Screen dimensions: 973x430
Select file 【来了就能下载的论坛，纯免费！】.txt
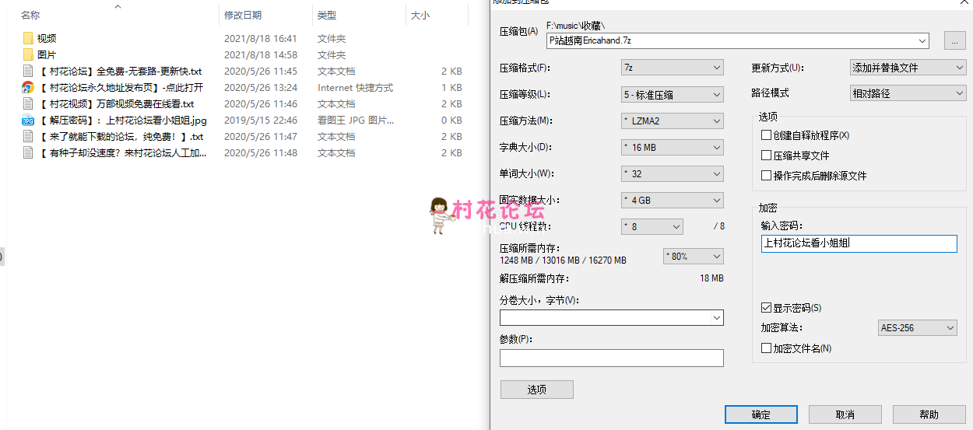point(121,136)
